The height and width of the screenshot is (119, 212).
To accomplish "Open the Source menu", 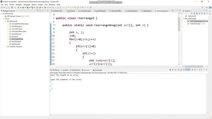I will tap(12, 5).
